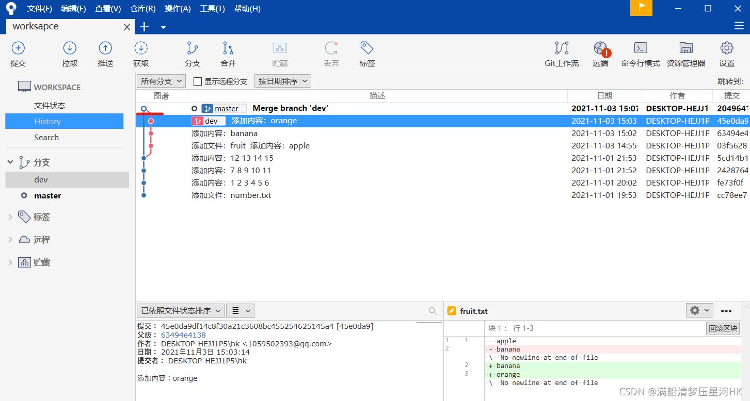Click the Sourcetree logo icon
Viewport: 750px width, 401px height.
click(x=11, y=8)
